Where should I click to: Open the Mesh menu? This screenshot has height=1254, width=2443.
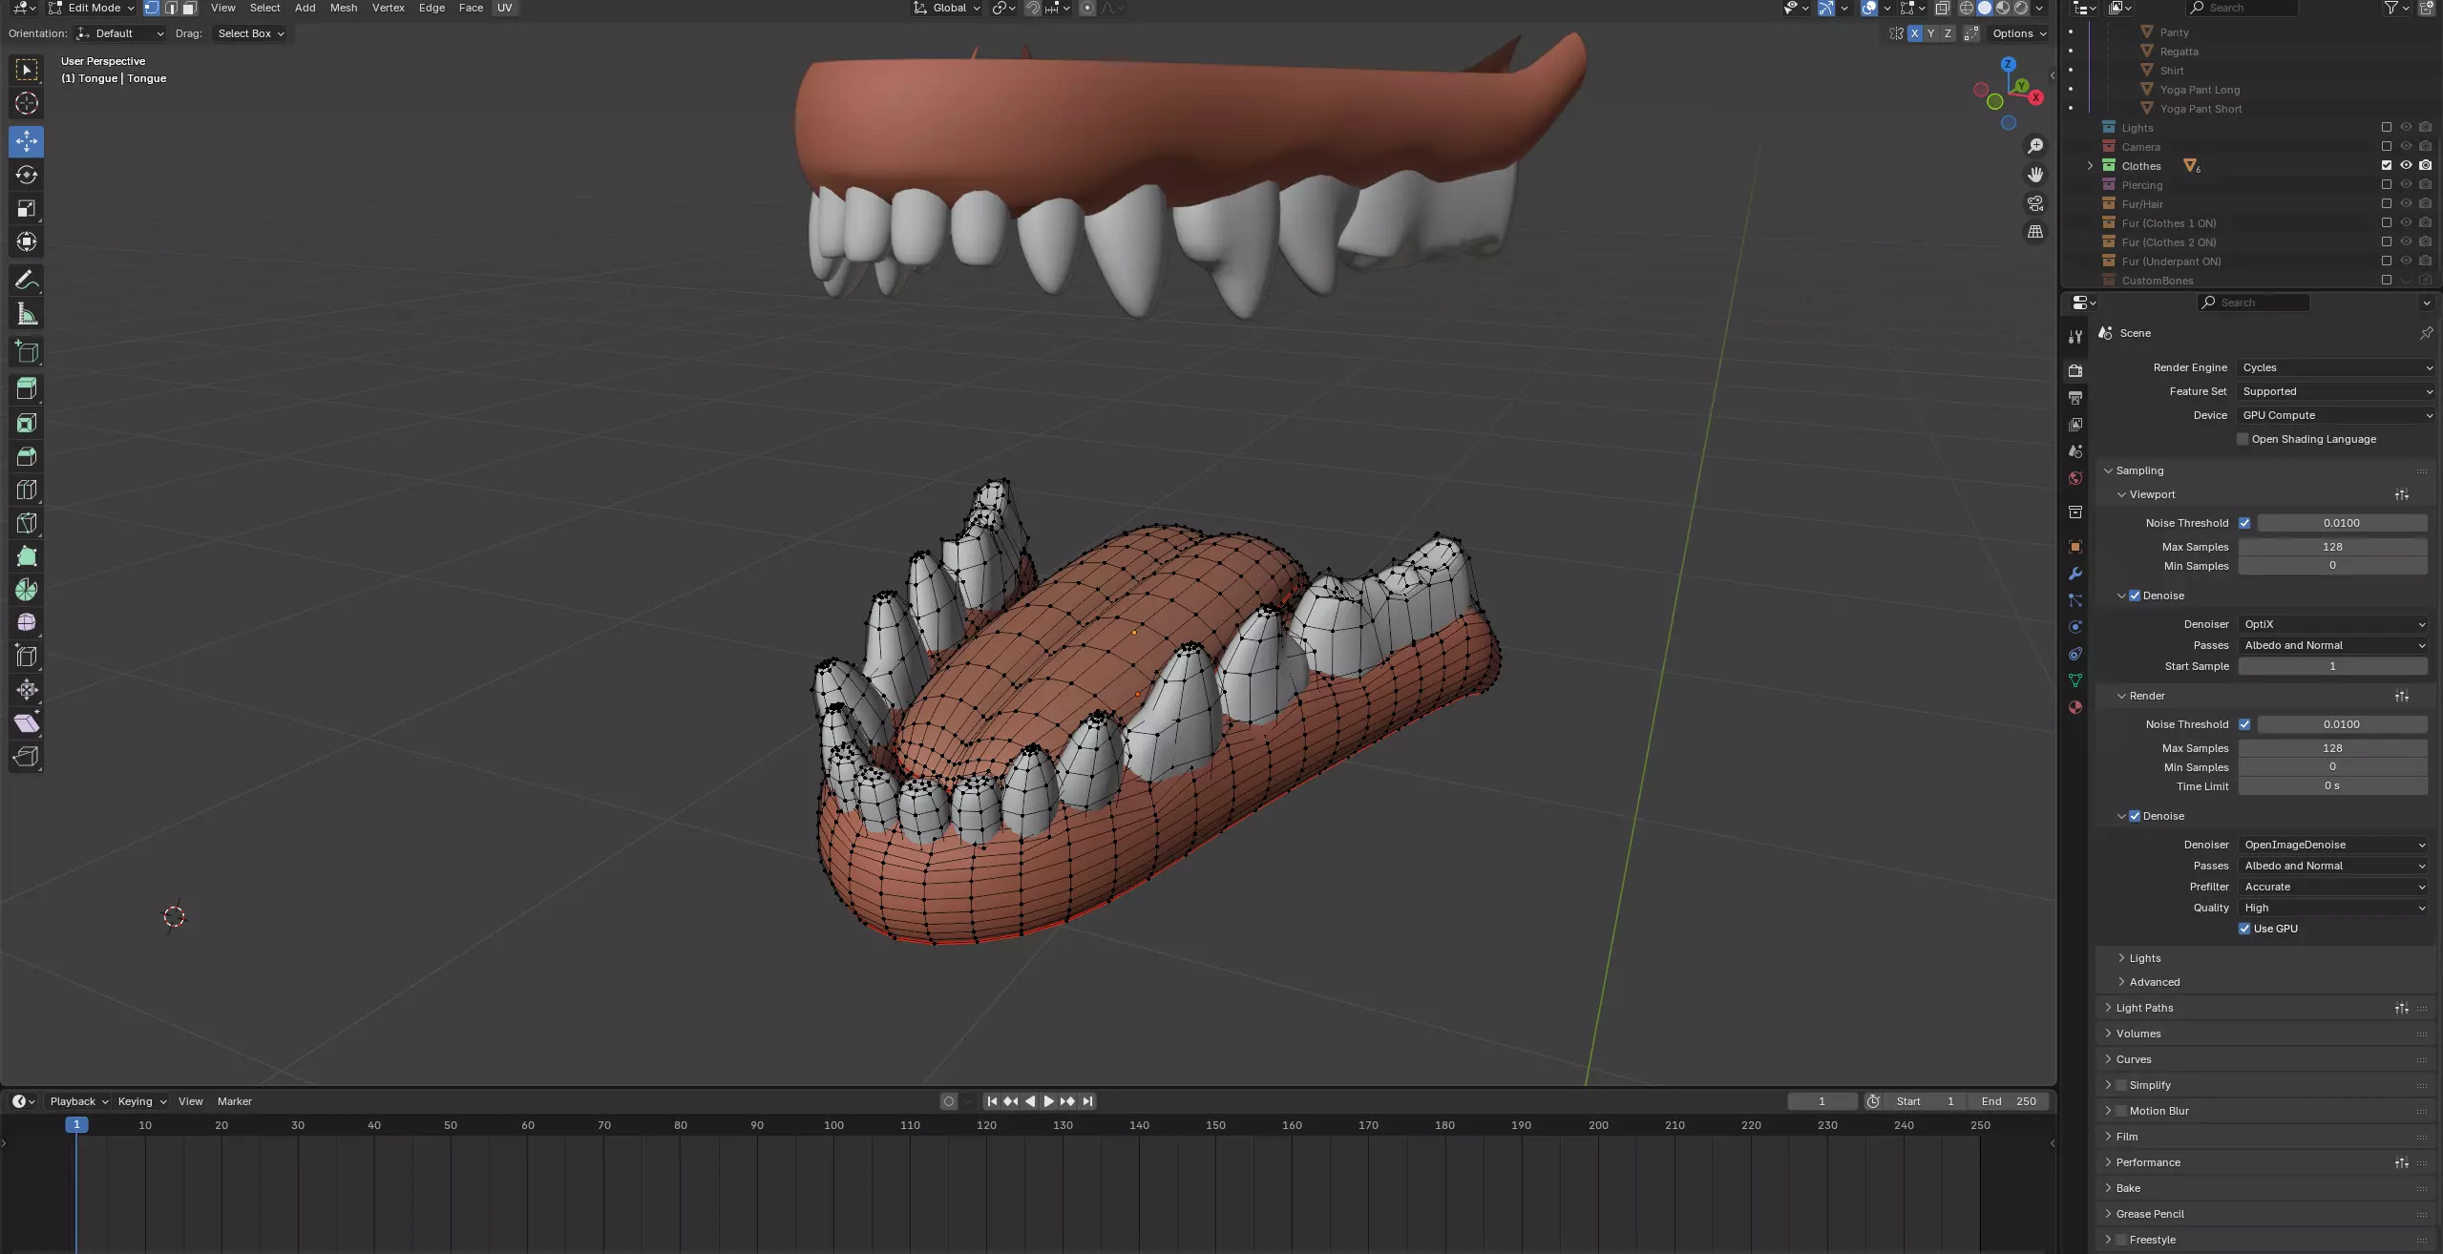point(343,8)
